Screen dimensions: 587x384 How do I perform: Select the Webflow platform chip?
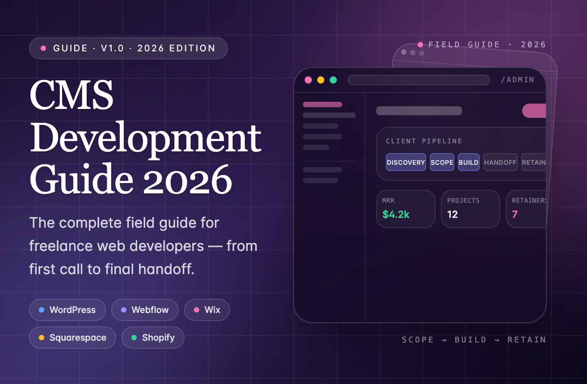(145, 310)
